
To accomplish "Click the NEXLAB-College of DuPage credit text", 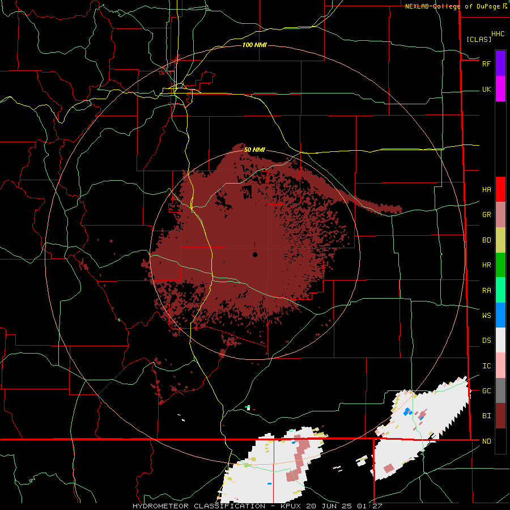I will (x=452, y=6).
